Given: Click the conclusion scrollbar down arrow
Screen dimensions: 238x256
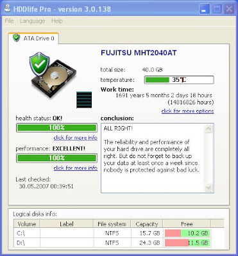Looking at the screenshot, I should click(208, 188).
